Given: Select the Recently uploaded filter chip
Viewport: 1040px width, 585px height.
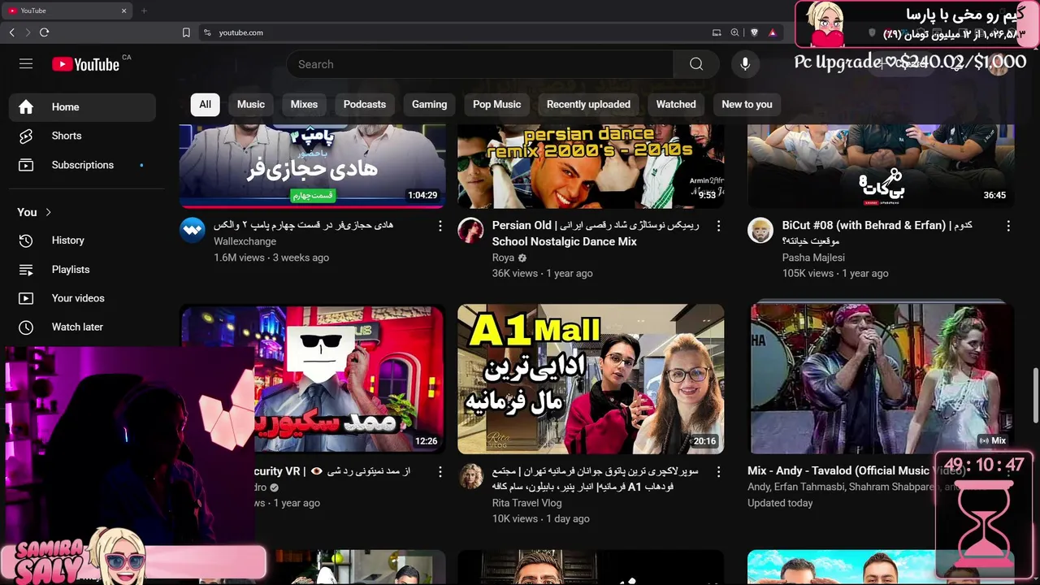Looking at the screenshot, I should [588, 104].
